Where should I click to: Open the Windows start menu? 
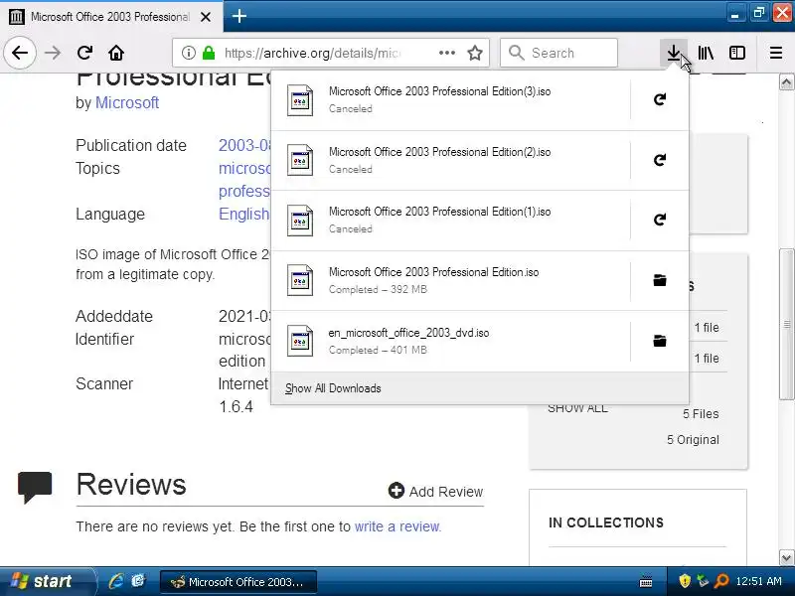coord(47,581)
